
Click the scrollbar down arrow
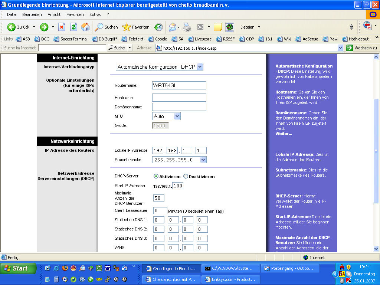pos(376,249)
